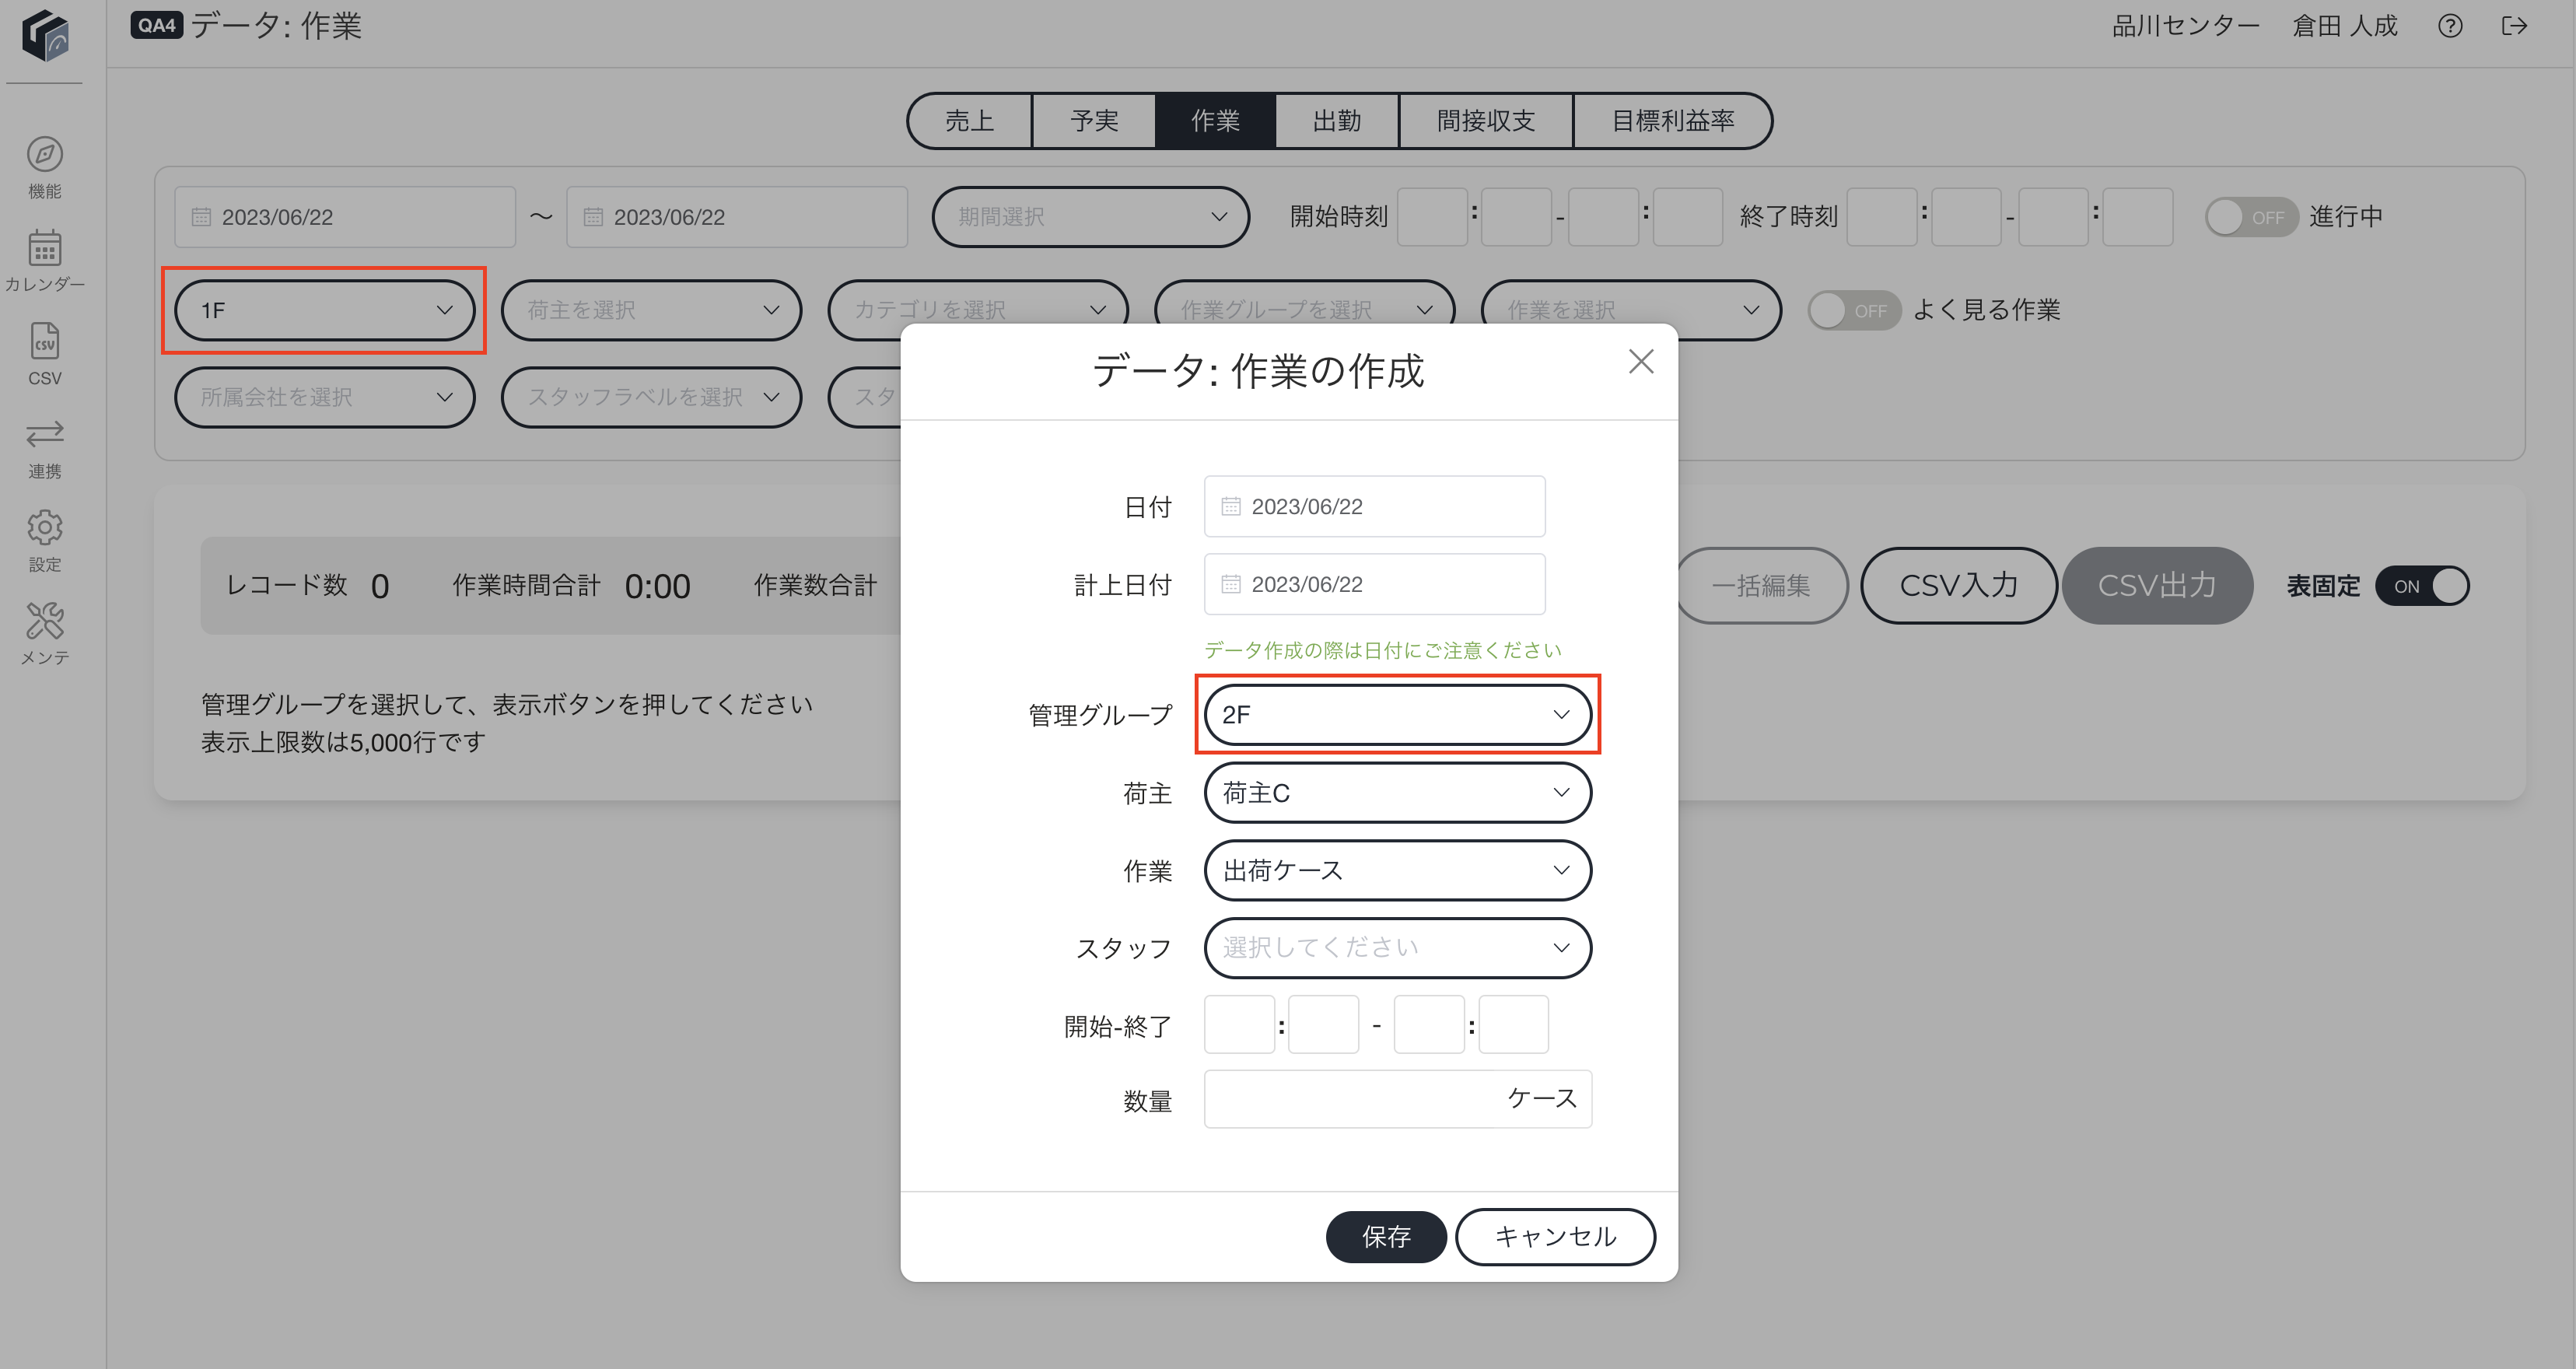The width and height of the screenshot is (2576, 1369).
Task: Open the 管理グループ 2F dropdown in dialog
Action: point(1398,715)
